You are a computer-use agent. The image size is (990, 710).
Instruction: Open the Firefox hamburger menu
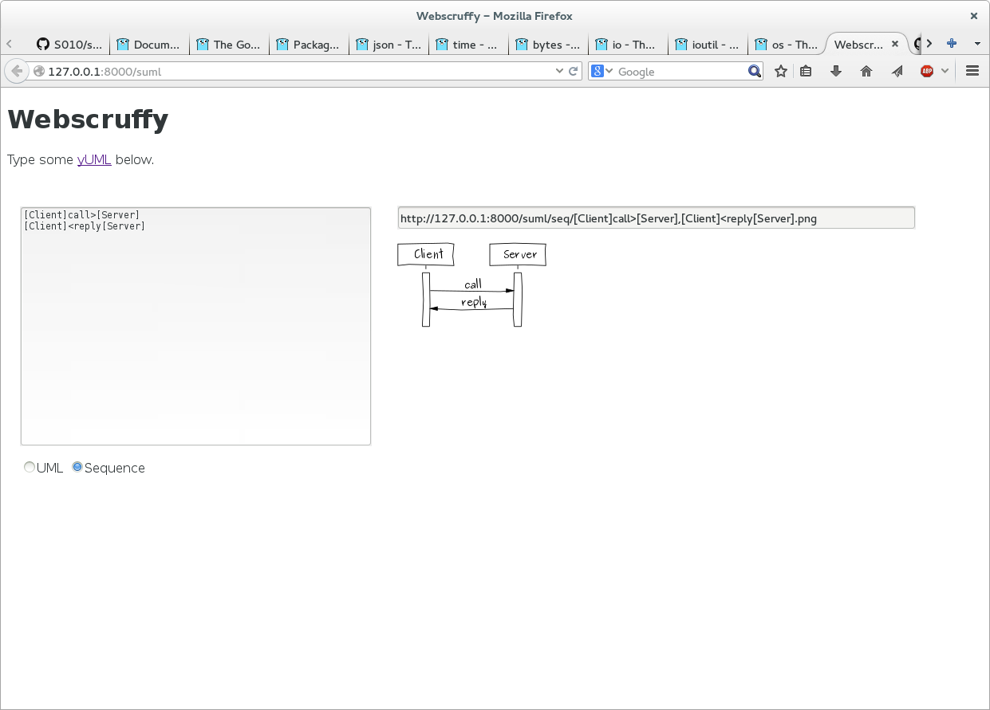pos(972,71)
